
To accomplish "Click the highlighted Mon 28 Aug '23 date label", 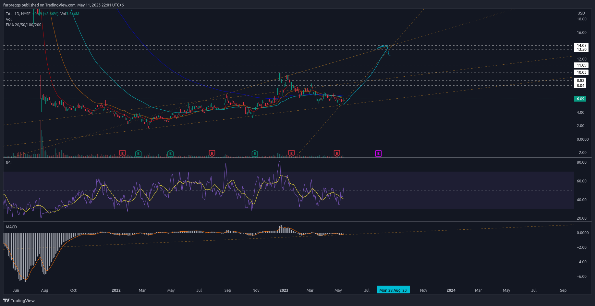I will [393, 290].
